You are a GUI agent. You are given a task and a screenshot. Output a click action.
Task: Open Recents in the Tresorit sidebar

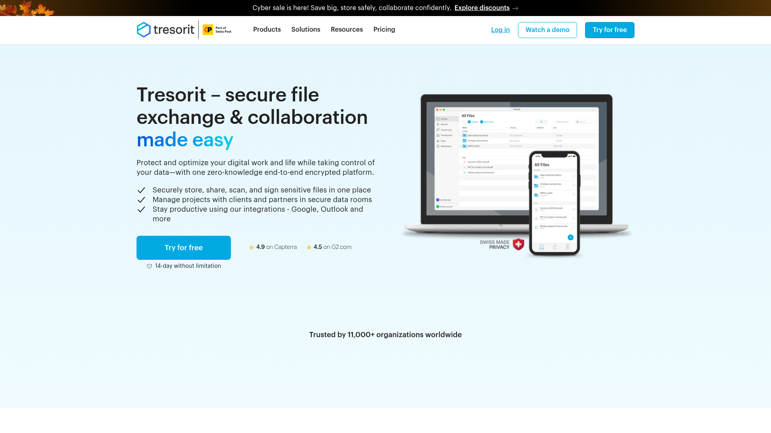(x=444, y=124)
